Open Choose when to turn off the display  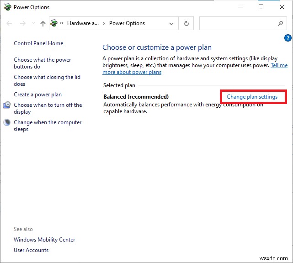[48, 108]
